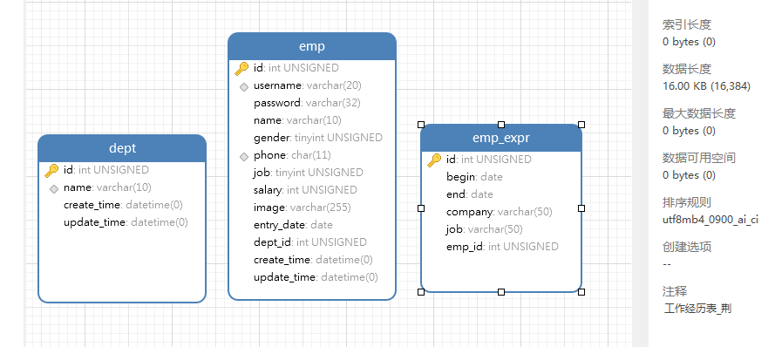The width and height of the screenshot is (775, 347).
Task: Click the company field in emp_expr
Action: tap(500, 212)
